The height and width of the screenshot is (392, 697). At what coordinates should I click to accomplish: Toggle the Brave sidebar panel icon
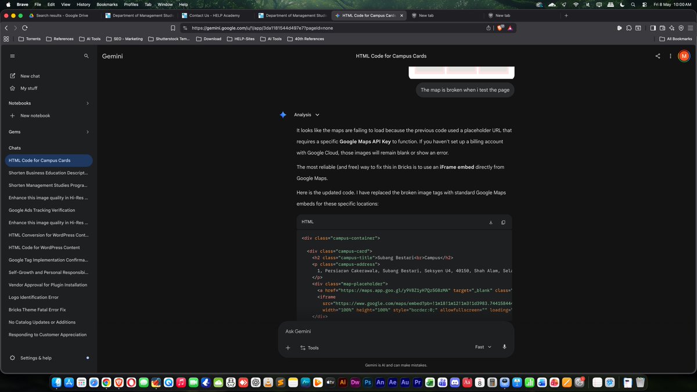[x=653, y=27]
